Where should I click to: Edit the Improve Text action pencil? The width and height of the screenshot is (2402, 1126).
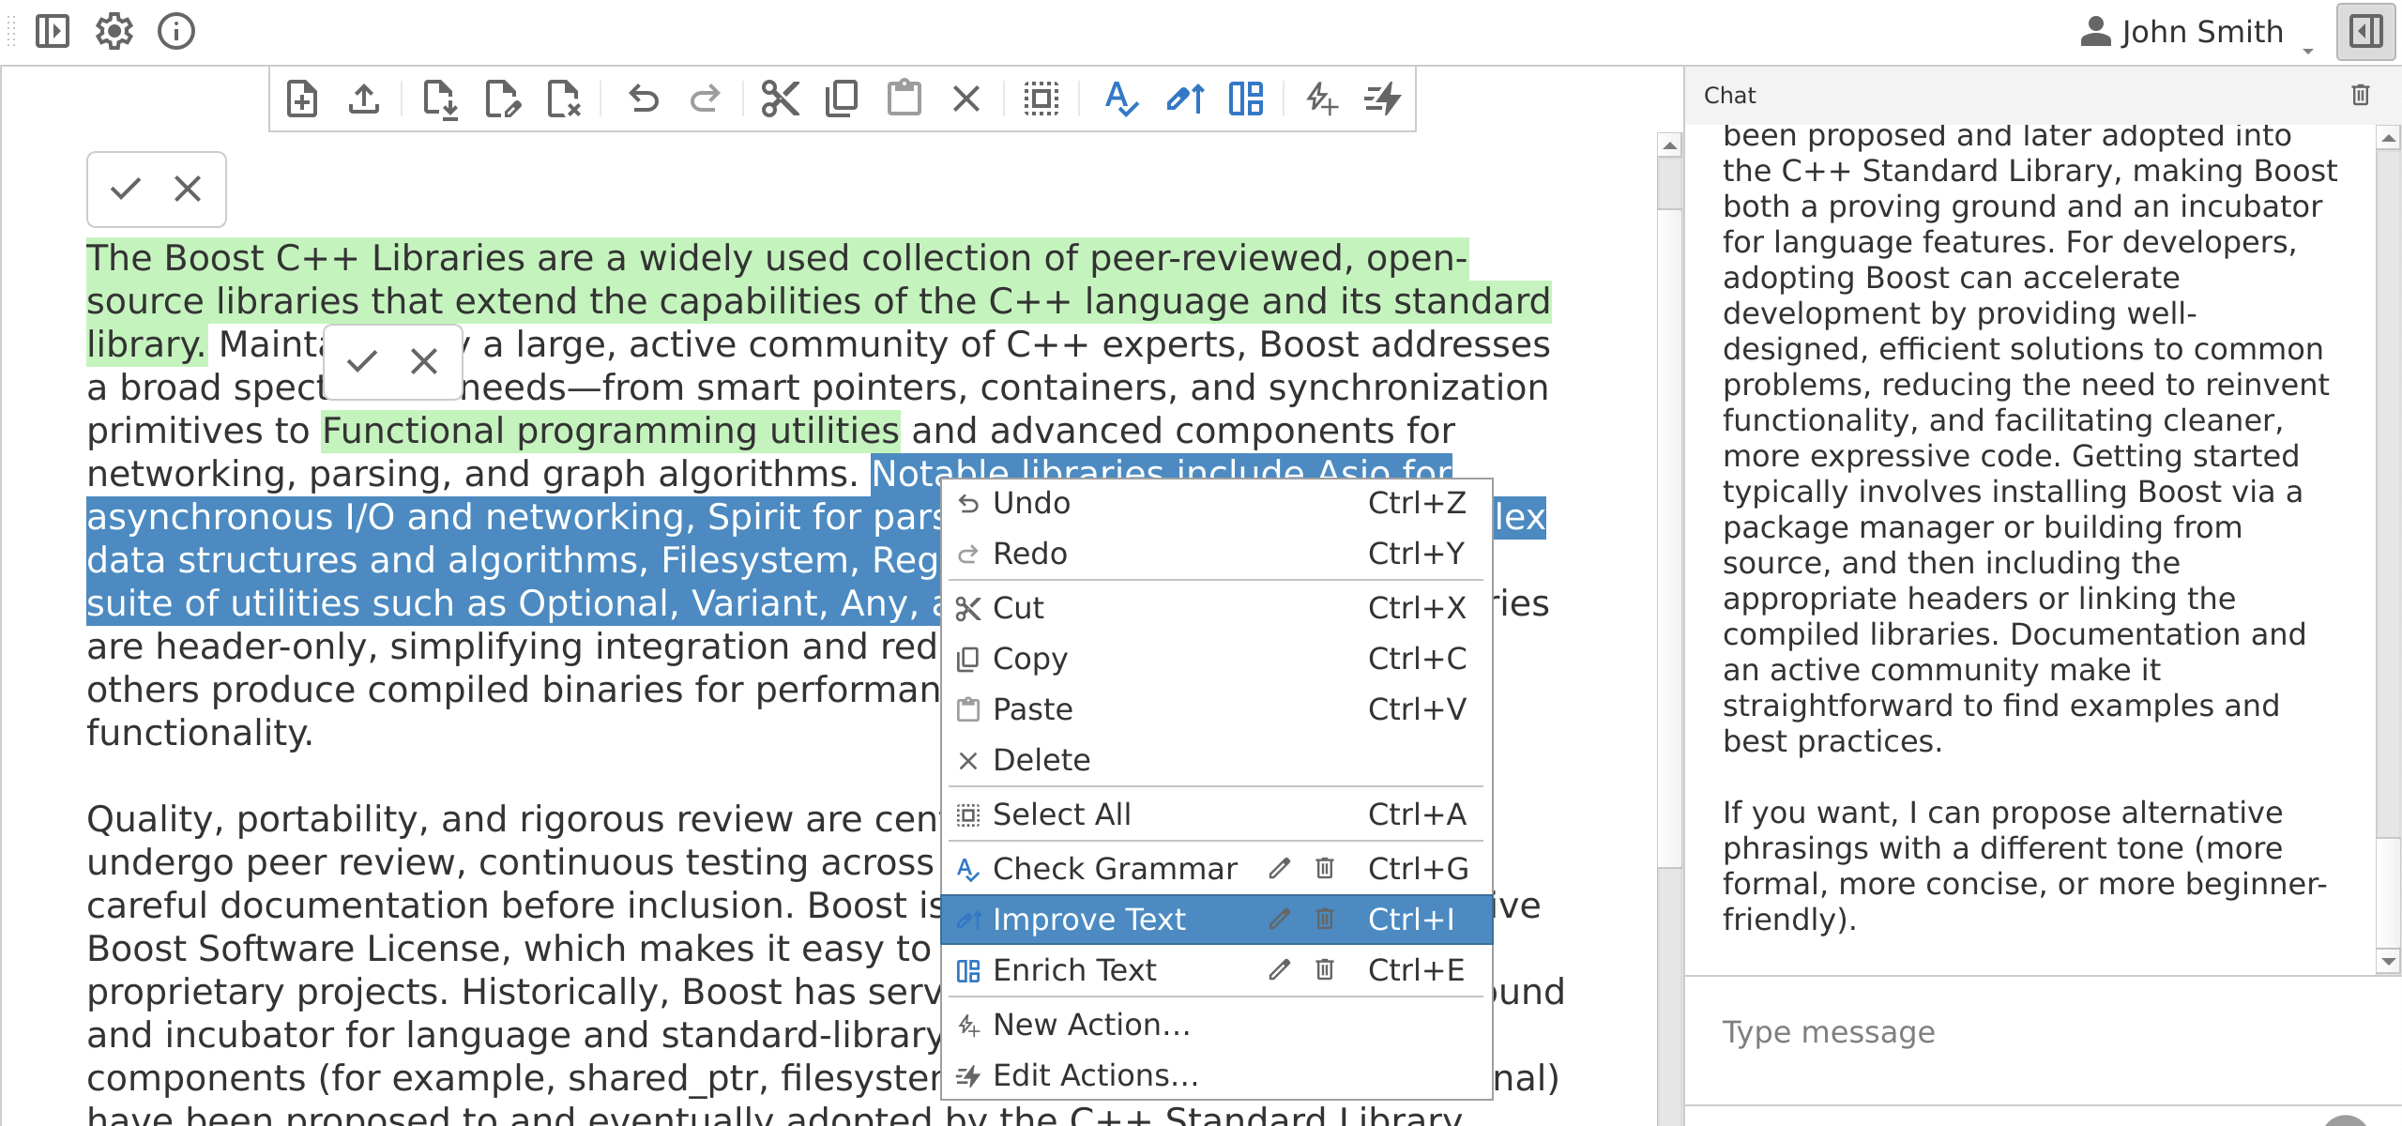1279,920
